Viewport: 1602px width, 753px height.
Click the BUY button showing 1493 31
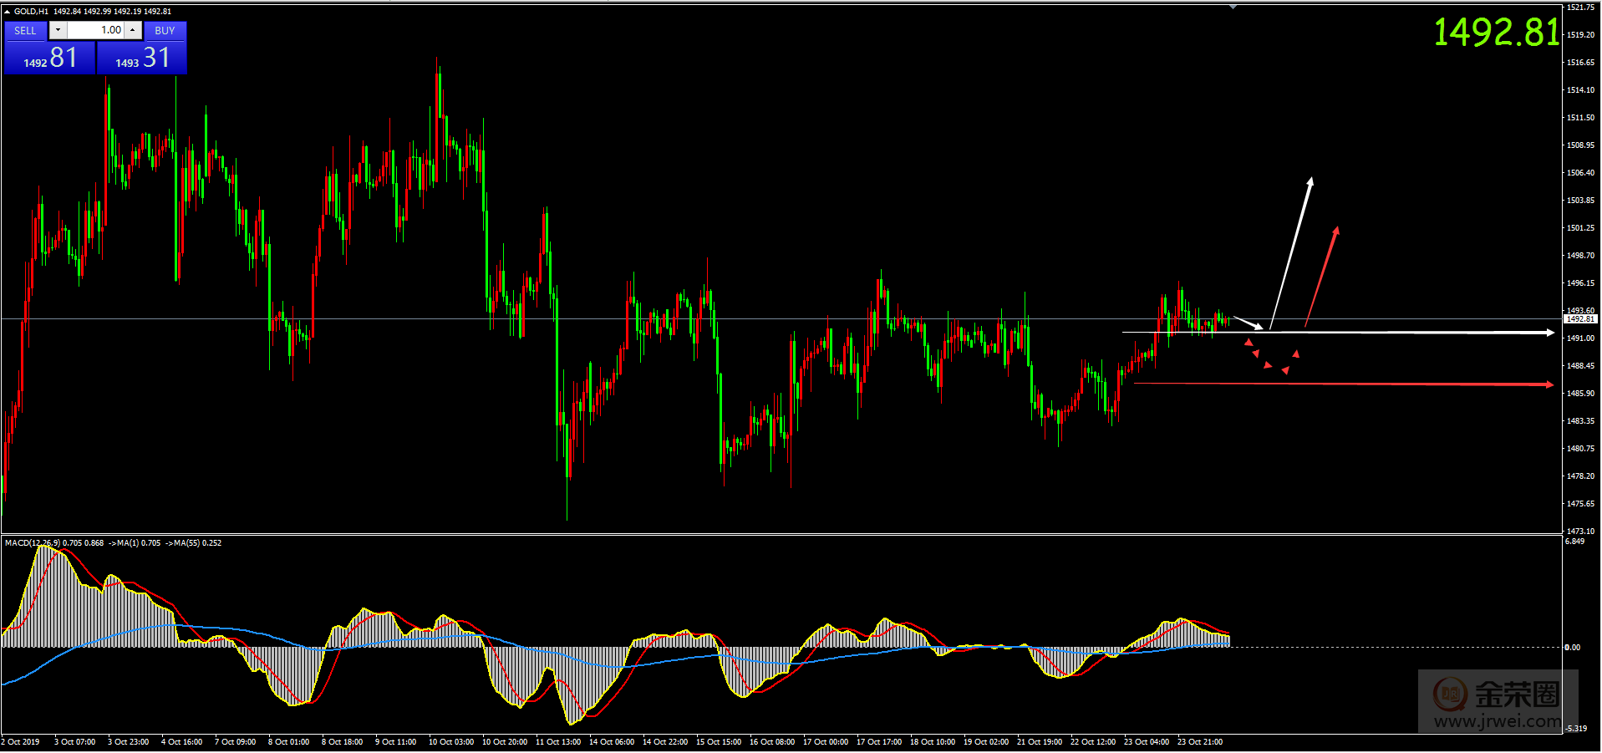pyautogui.click(x=143, y=57)
